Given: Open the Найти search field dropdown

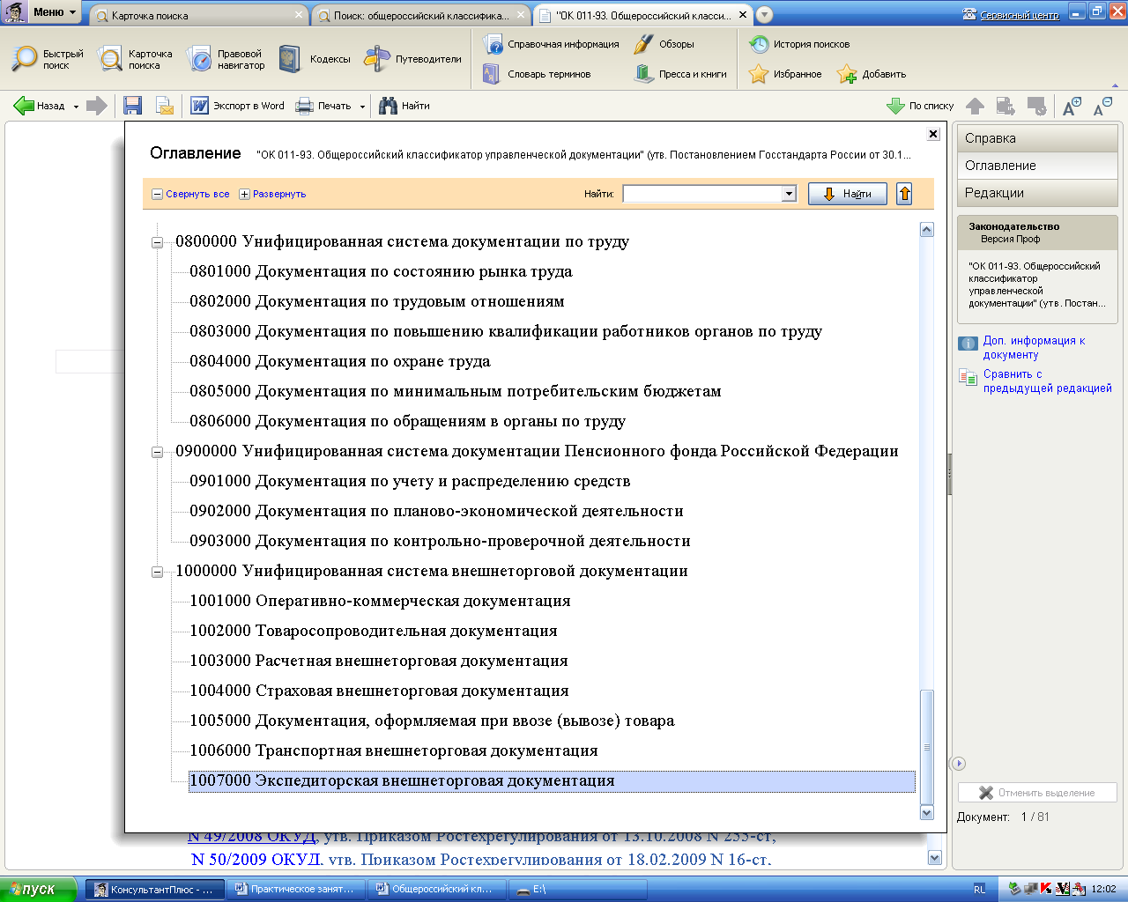Looking at the screenshot, I should [x=789, y=194].
